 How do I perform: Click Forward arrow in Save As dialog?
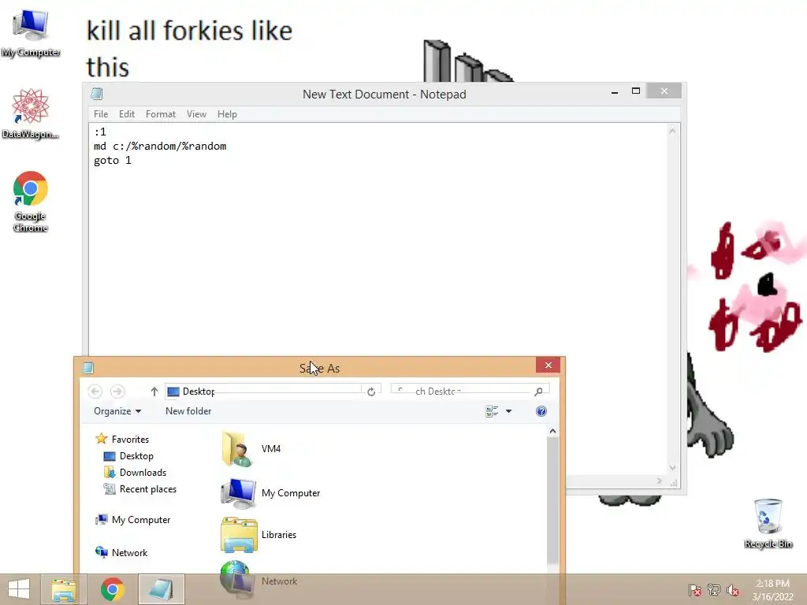pos(118,392)
